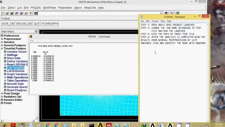Click the New Analysis toolbar icon
Image resolution: width=225 pixels, height=127 pixels.
click(x=2, y=13)
